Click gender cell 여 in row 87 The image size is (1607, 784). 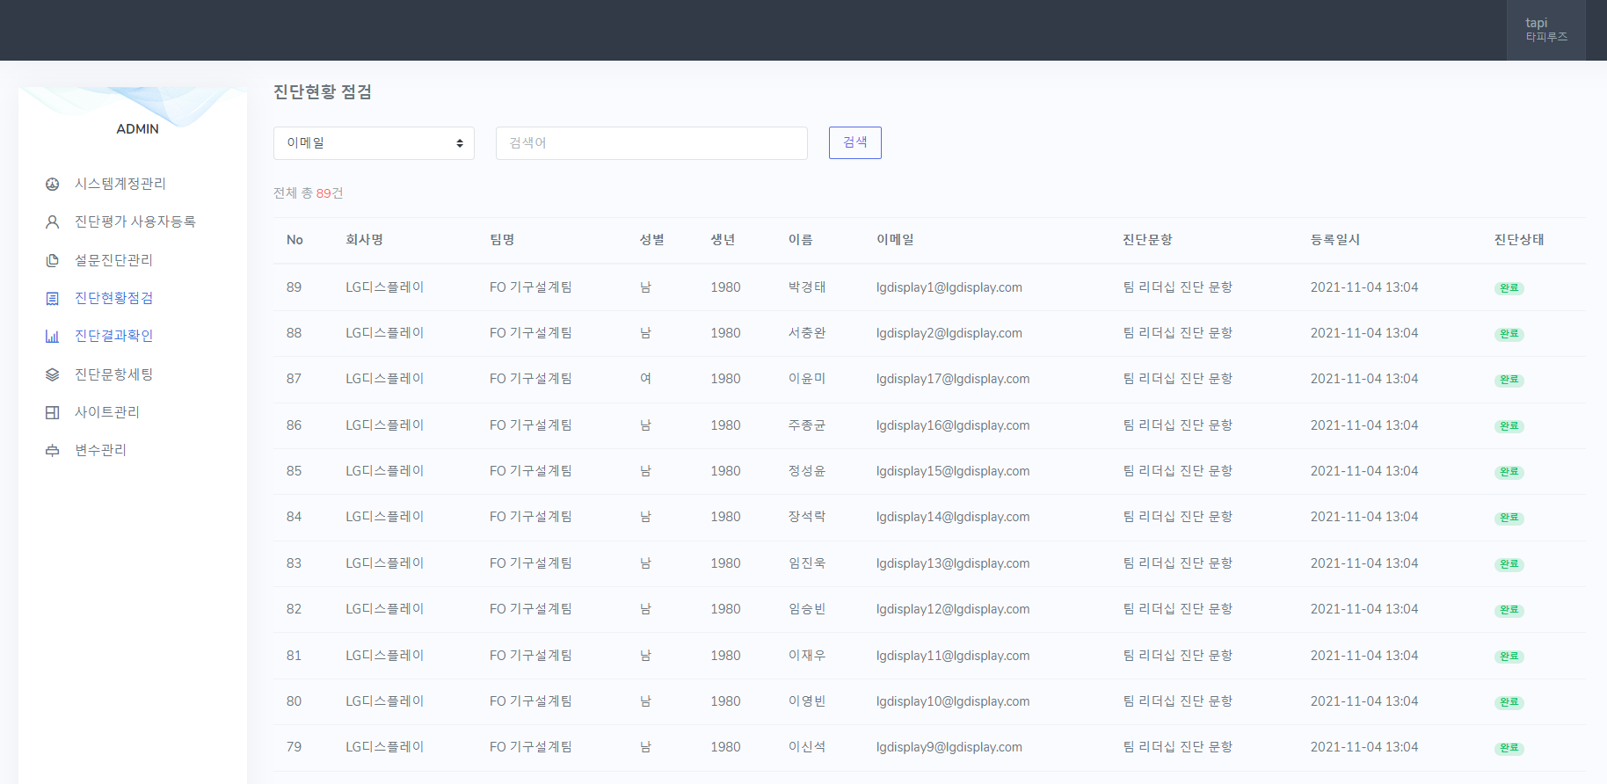(646, 379)
